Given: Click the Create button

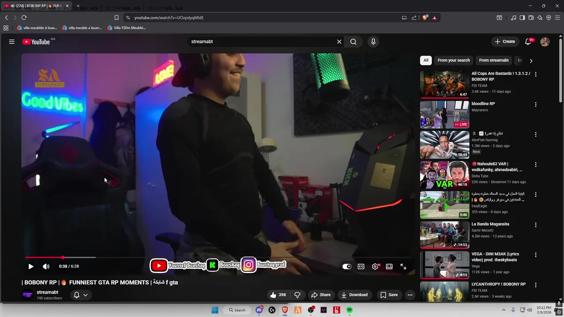Looking at the screenshot, I should coord(505,41).
